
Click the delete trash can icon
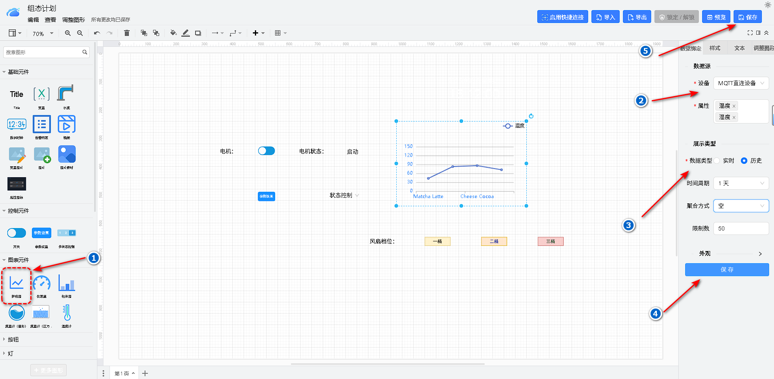tap(127, 33)
